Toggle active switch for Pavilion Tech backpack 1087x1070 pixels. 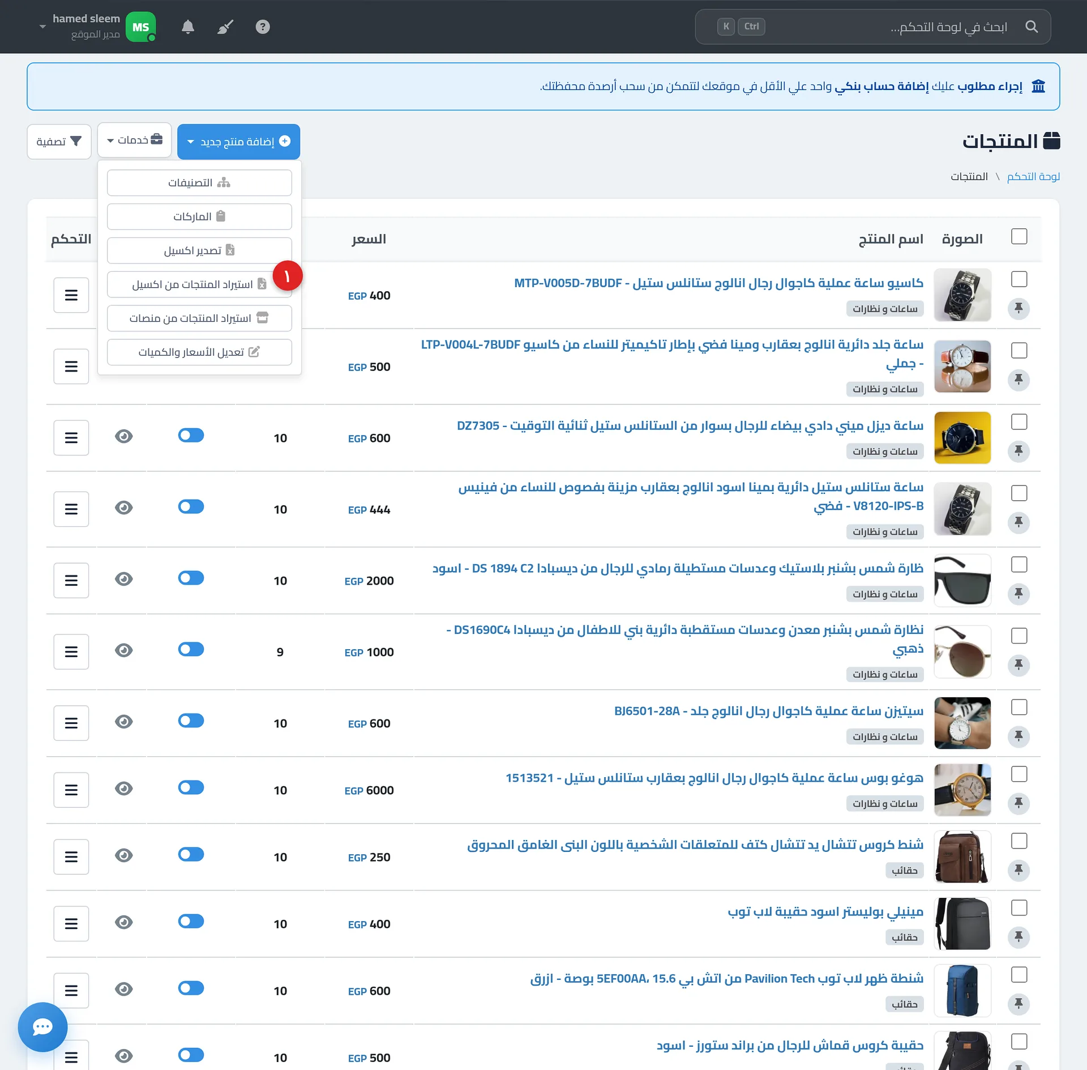(191, 988)
